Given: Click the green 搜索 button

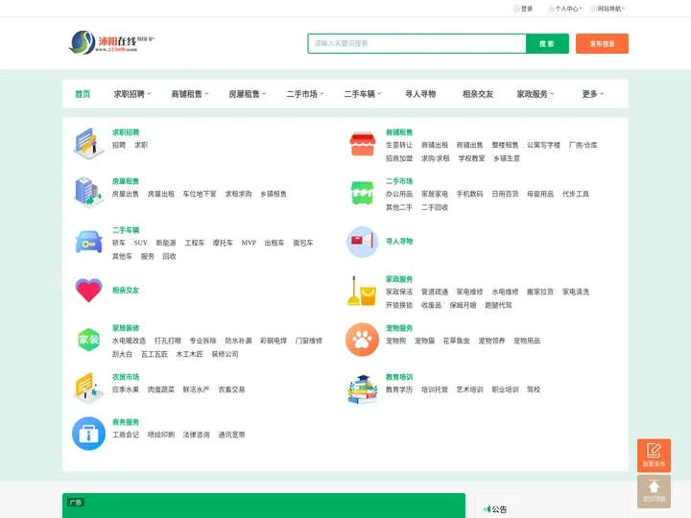Looking at the screenshot, I should pos(547,43).
